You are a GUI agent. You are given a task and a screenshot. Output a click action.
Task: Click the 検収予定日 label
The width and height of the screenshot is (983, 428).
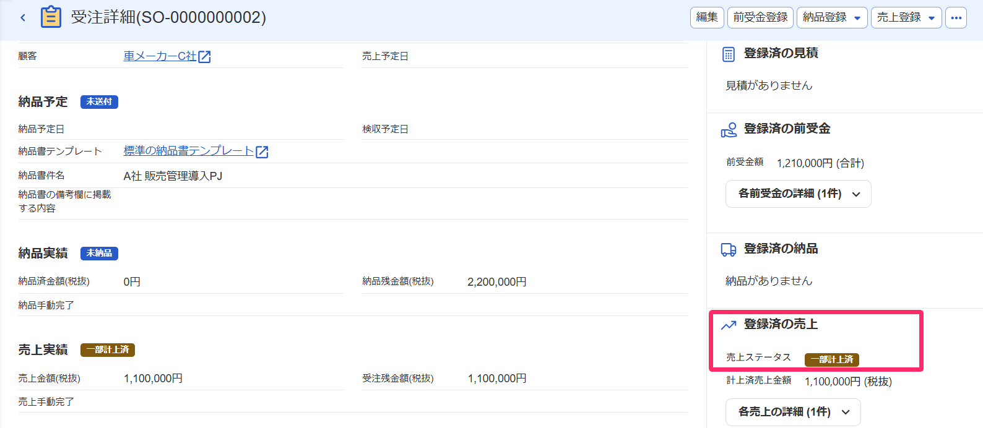coord(385,129)
